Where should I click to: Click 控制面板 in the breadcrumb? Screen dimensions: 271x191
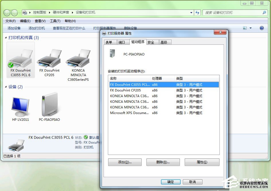pyautogui.click(x=40, y=12)
